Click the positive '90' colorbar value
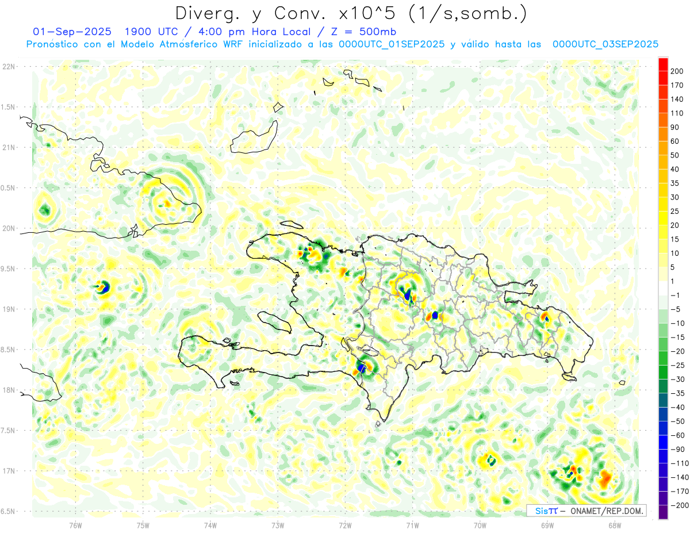The image size is (690, 533). pos(676,127)
